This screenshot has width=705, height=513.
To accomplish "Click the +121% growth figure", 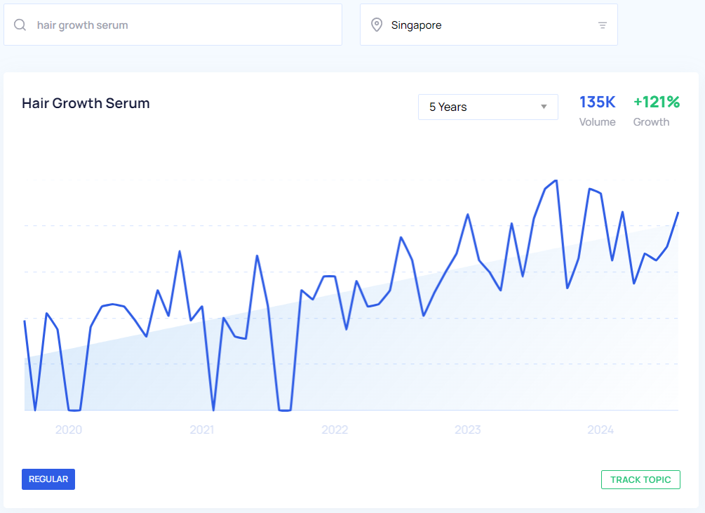I will [656, 102].
